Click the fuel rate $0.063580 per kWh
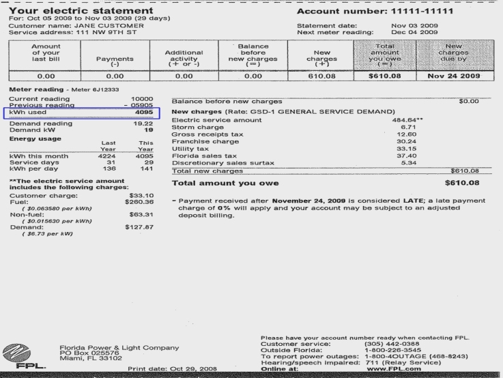The width and height of the screenshot is (503, 378). pos(57,208)
